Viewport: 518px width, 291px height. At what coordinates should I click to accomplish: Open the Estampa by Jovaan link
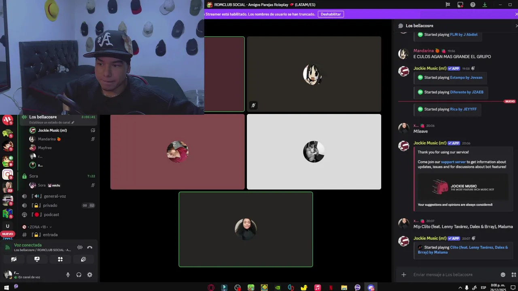[466, 77]
